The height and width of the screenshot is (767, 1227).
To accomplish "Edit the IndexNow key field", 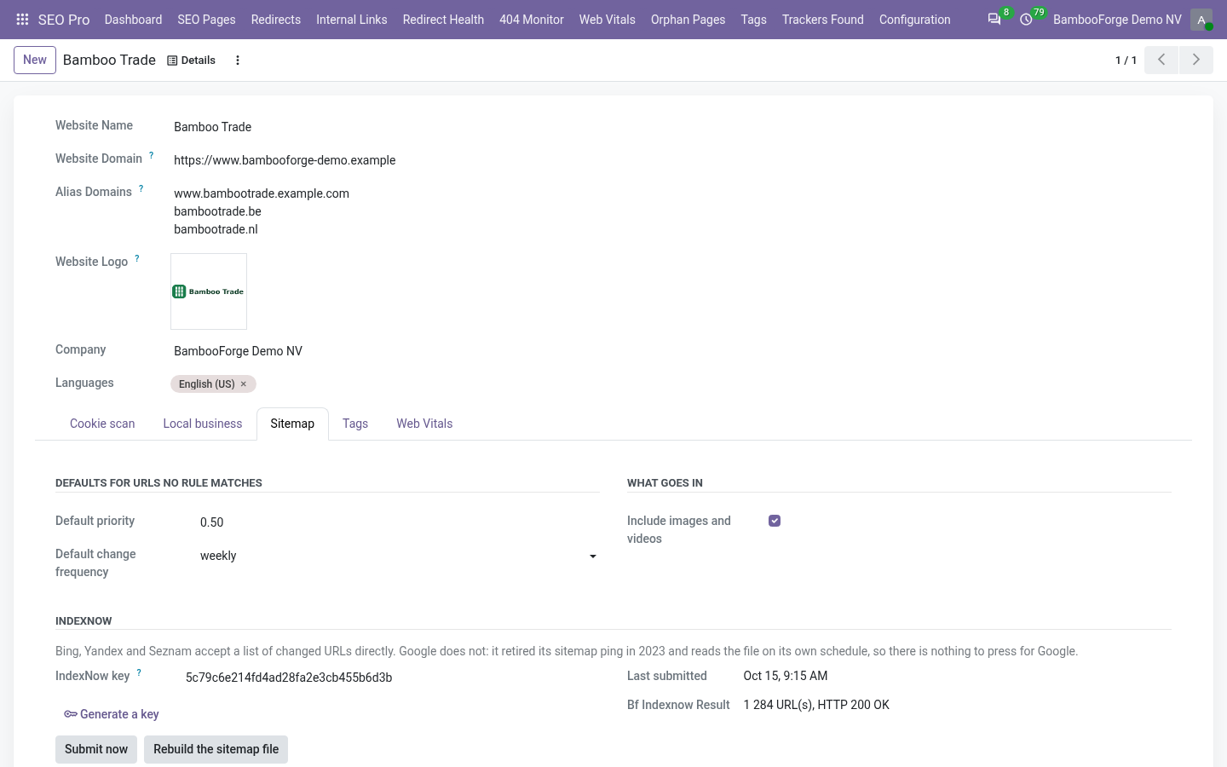I will (x=391, y=678).
